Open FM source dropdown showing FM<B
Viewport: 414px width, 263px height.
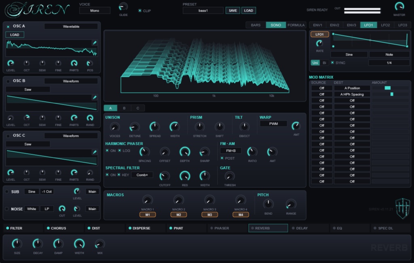pyautogui.click(x=231, y=151)
